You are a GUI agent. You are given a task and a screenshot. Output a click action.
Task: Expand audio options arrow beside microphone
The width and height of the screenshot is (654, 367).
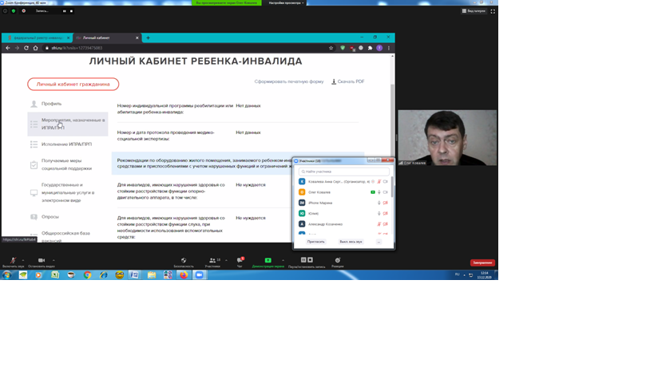tap(23, 260)
